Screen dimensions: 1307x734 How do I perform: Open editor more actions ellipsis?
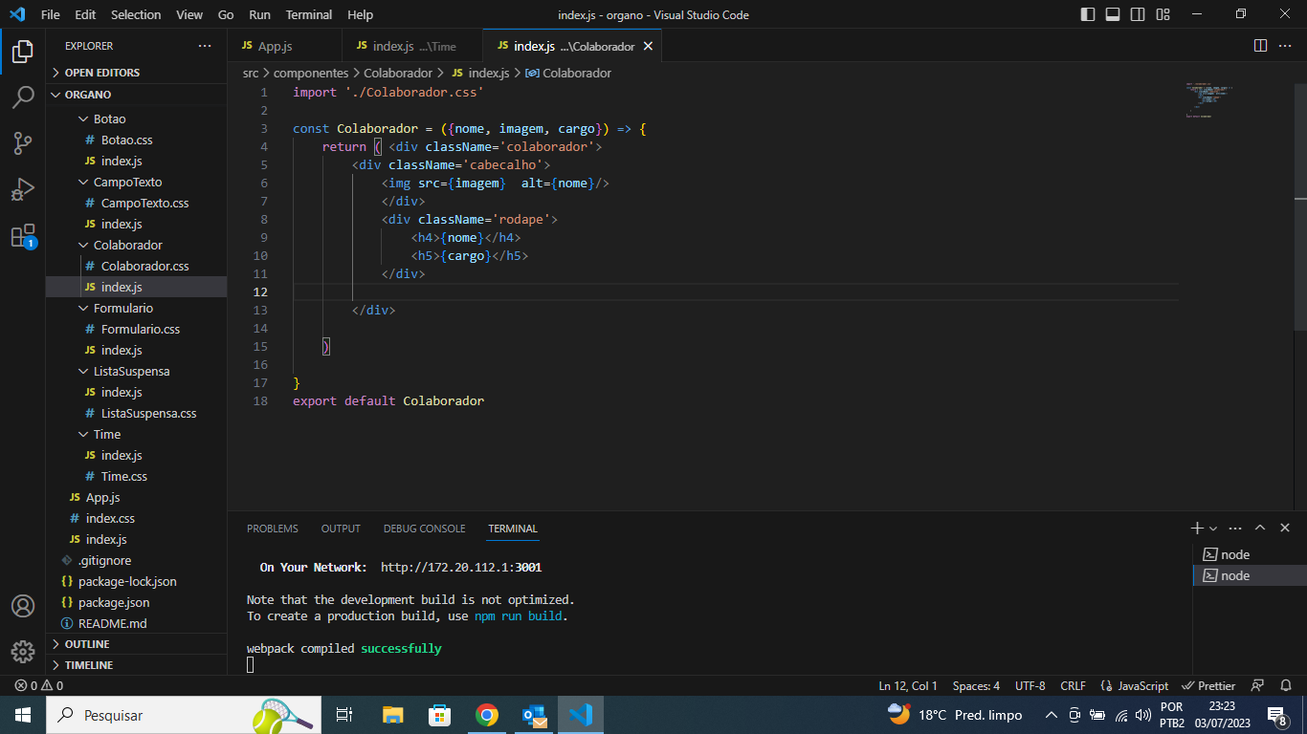(1287, 46)
